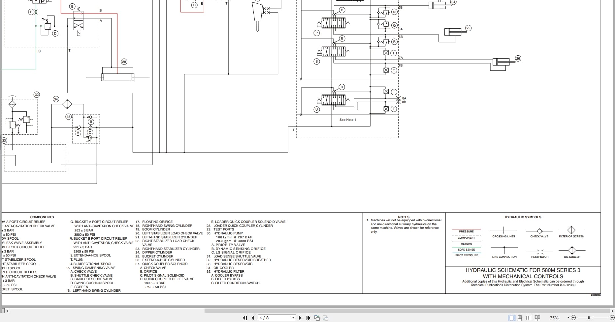Expand the left sidebar panel
The image size is (615, 322).
tap(7, 310)
